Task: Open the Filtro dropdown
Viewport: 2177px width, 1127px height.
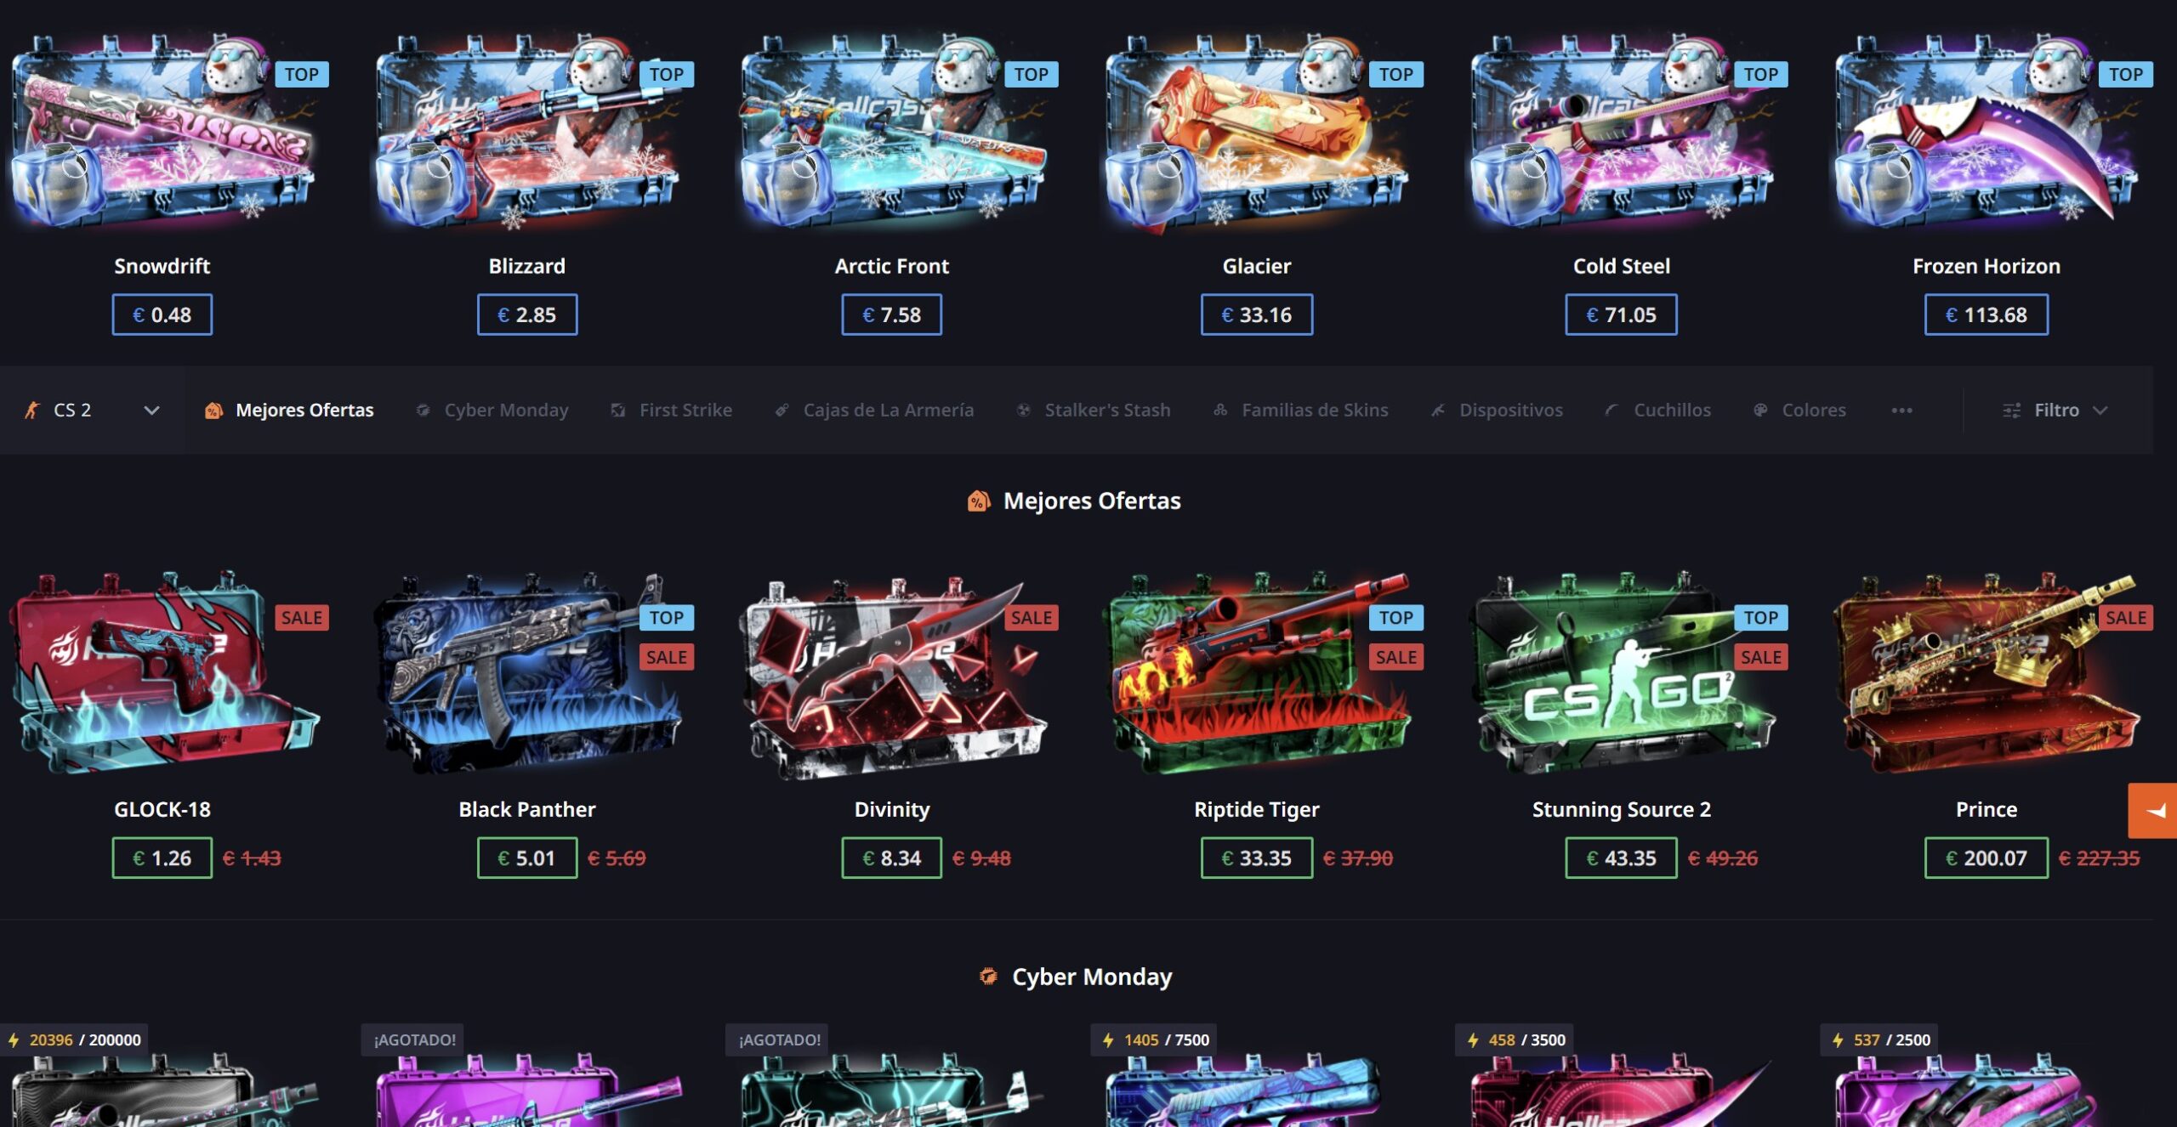Action: click(x=2055, y=411)
